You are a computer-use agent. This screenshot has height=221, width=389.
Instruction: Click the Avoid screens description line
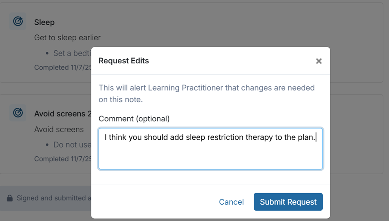(59, 129)
